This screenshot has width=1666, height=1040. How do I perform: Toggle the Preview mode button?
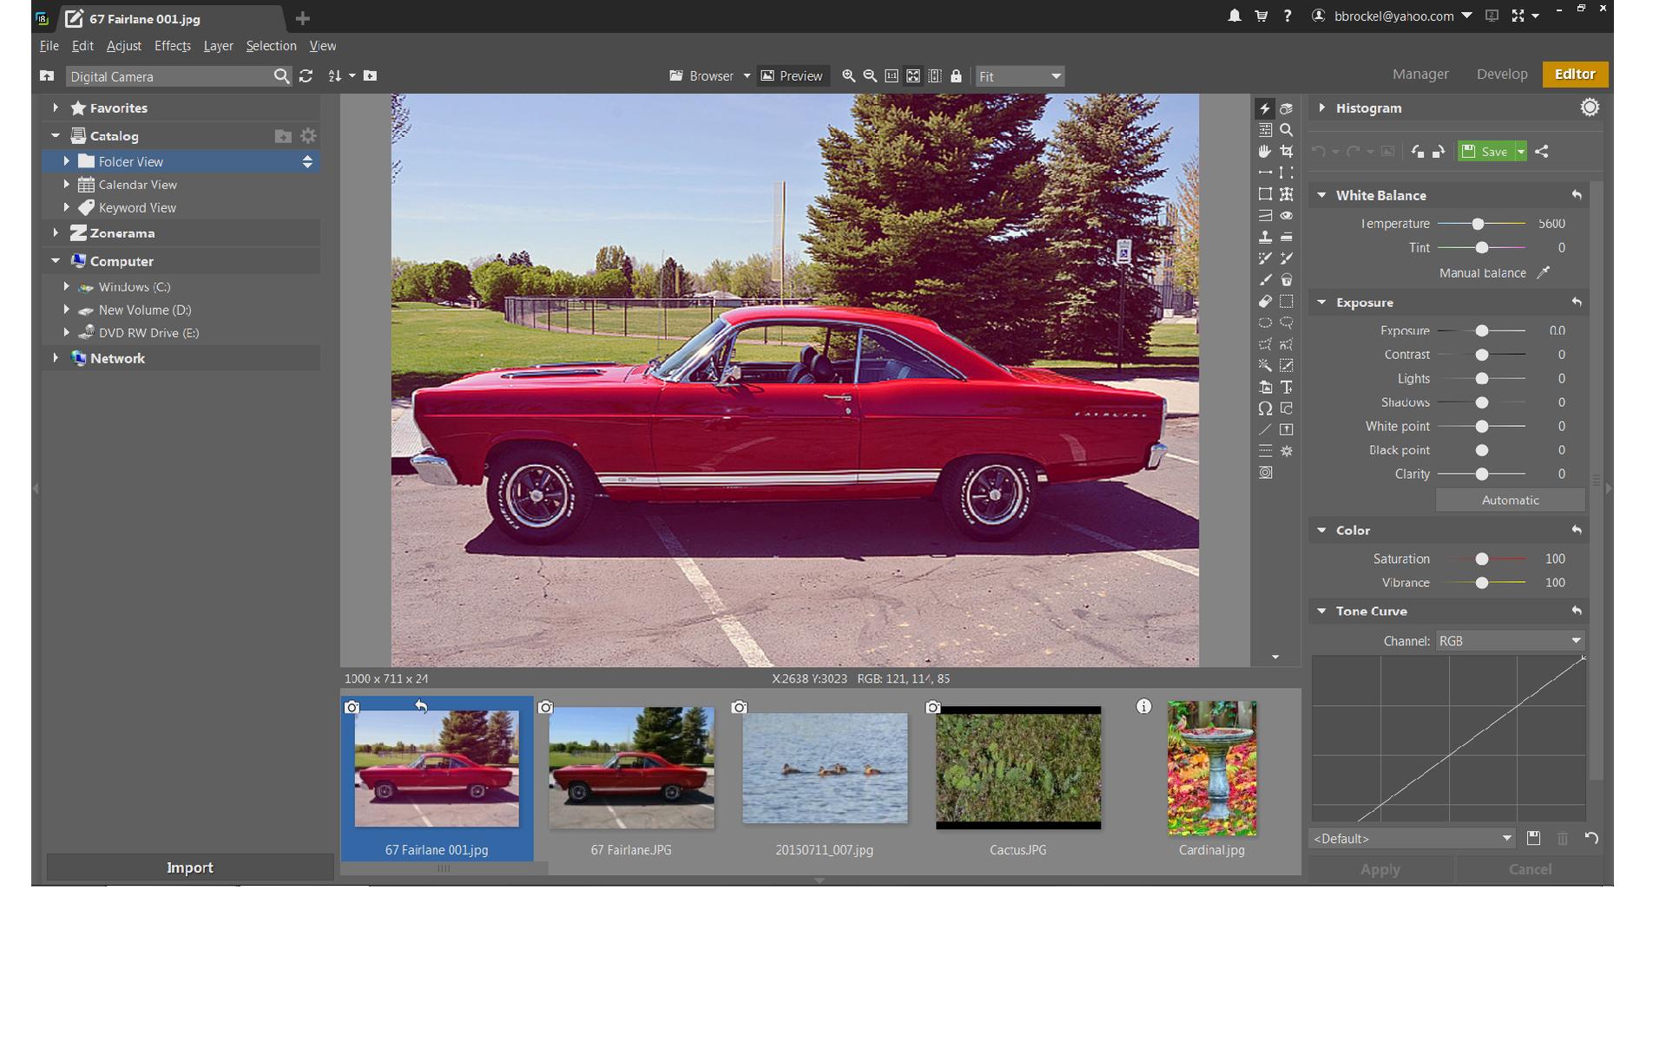(x=792, y=76)
